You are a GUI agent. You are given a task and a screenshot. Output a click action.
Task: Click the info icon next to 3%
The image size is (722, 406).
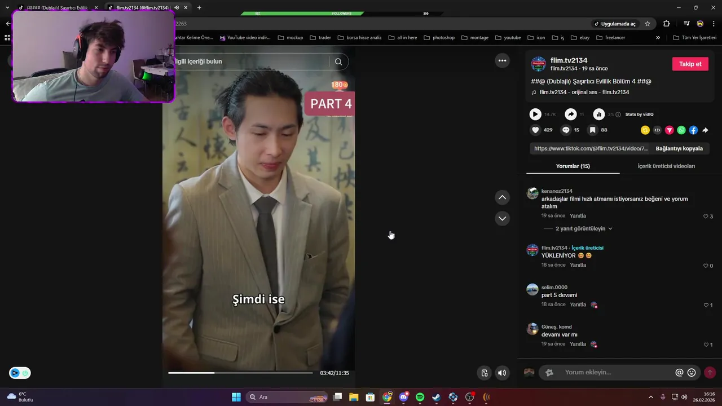click(x=618, y=114)
